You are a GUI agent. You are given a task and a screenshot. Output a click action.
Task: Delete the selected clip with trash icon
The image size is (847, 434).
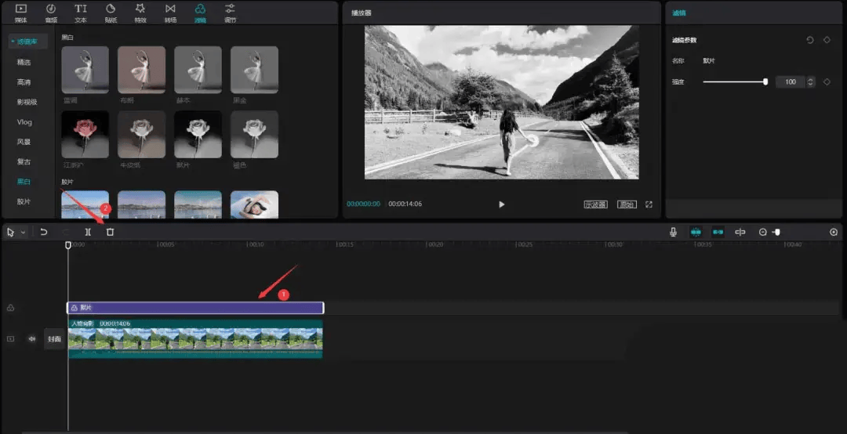tap(111, 232)
